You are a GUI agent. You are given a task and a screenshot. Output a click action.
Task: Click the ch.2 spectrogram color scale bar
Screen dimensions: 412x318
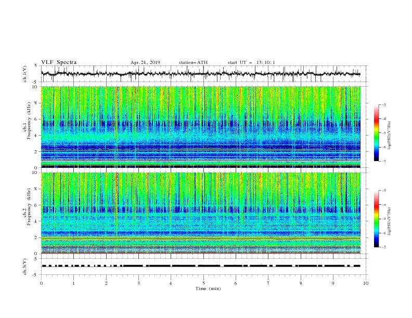376,219
